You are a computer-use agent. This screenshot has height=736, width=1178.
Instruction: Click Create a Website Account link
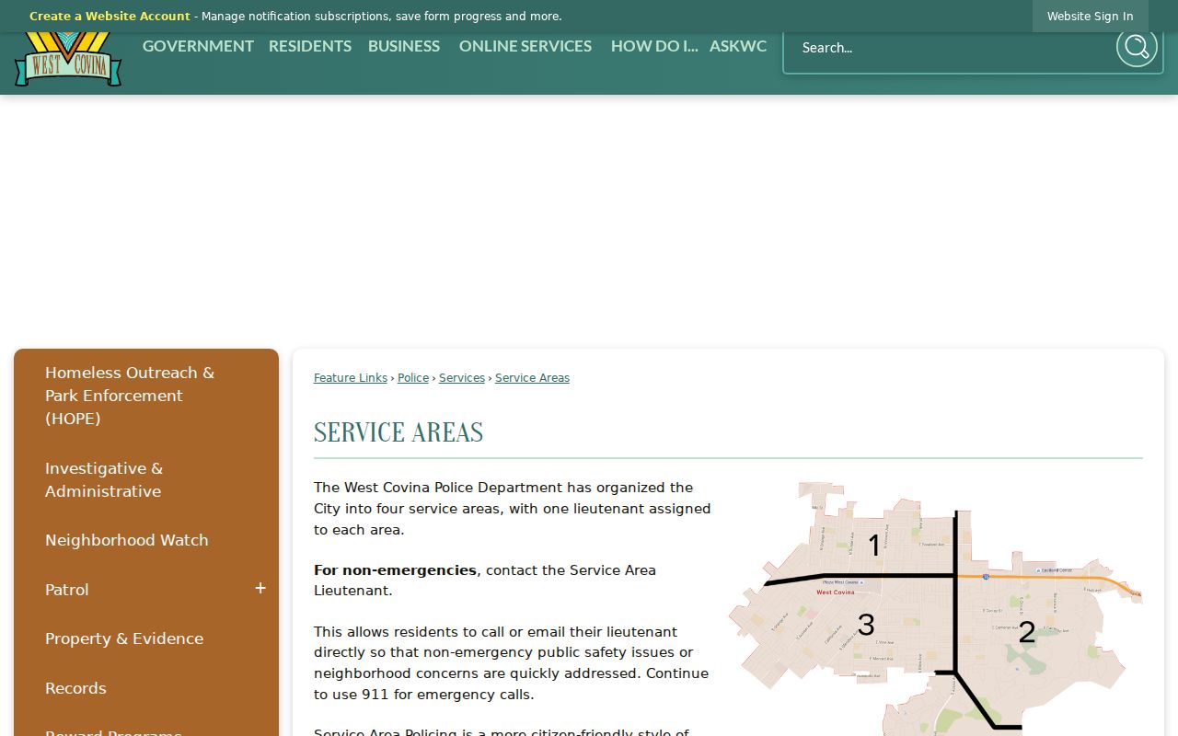click(x=110, y=17)
